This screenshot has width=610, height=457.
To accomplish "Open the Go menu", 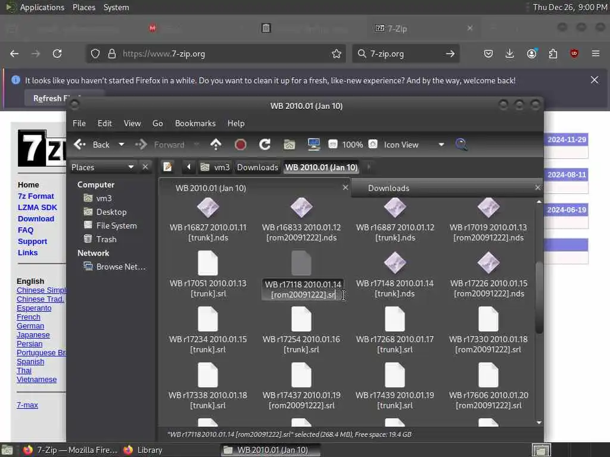I will pyautogui.click(x=157, y=123).
